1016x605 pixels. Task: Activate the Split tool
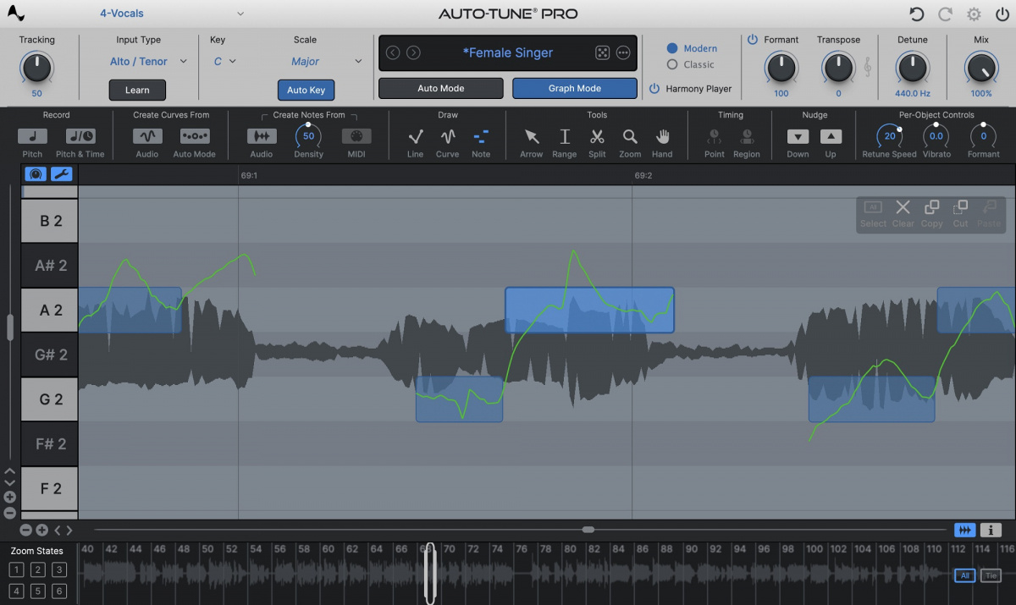click(x=597, y=138)
